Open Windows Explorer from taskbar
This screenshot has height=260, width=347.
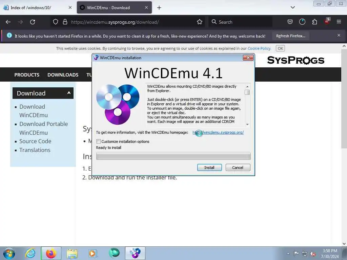point(72,254)
